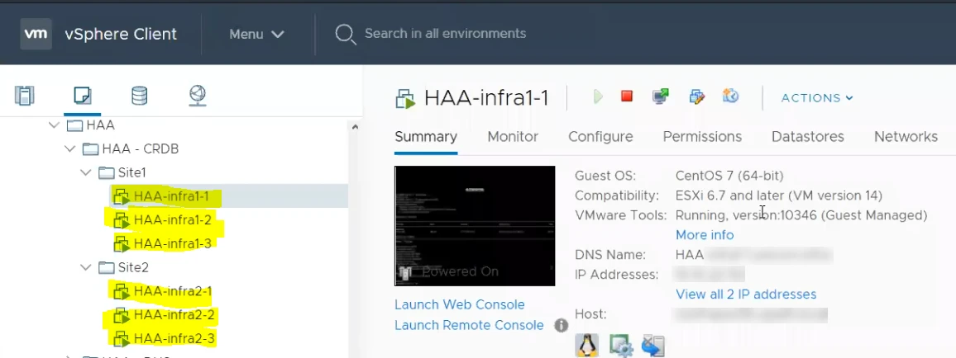
Task: Switch to the Networks tab
Action: [x=906, y=137]
